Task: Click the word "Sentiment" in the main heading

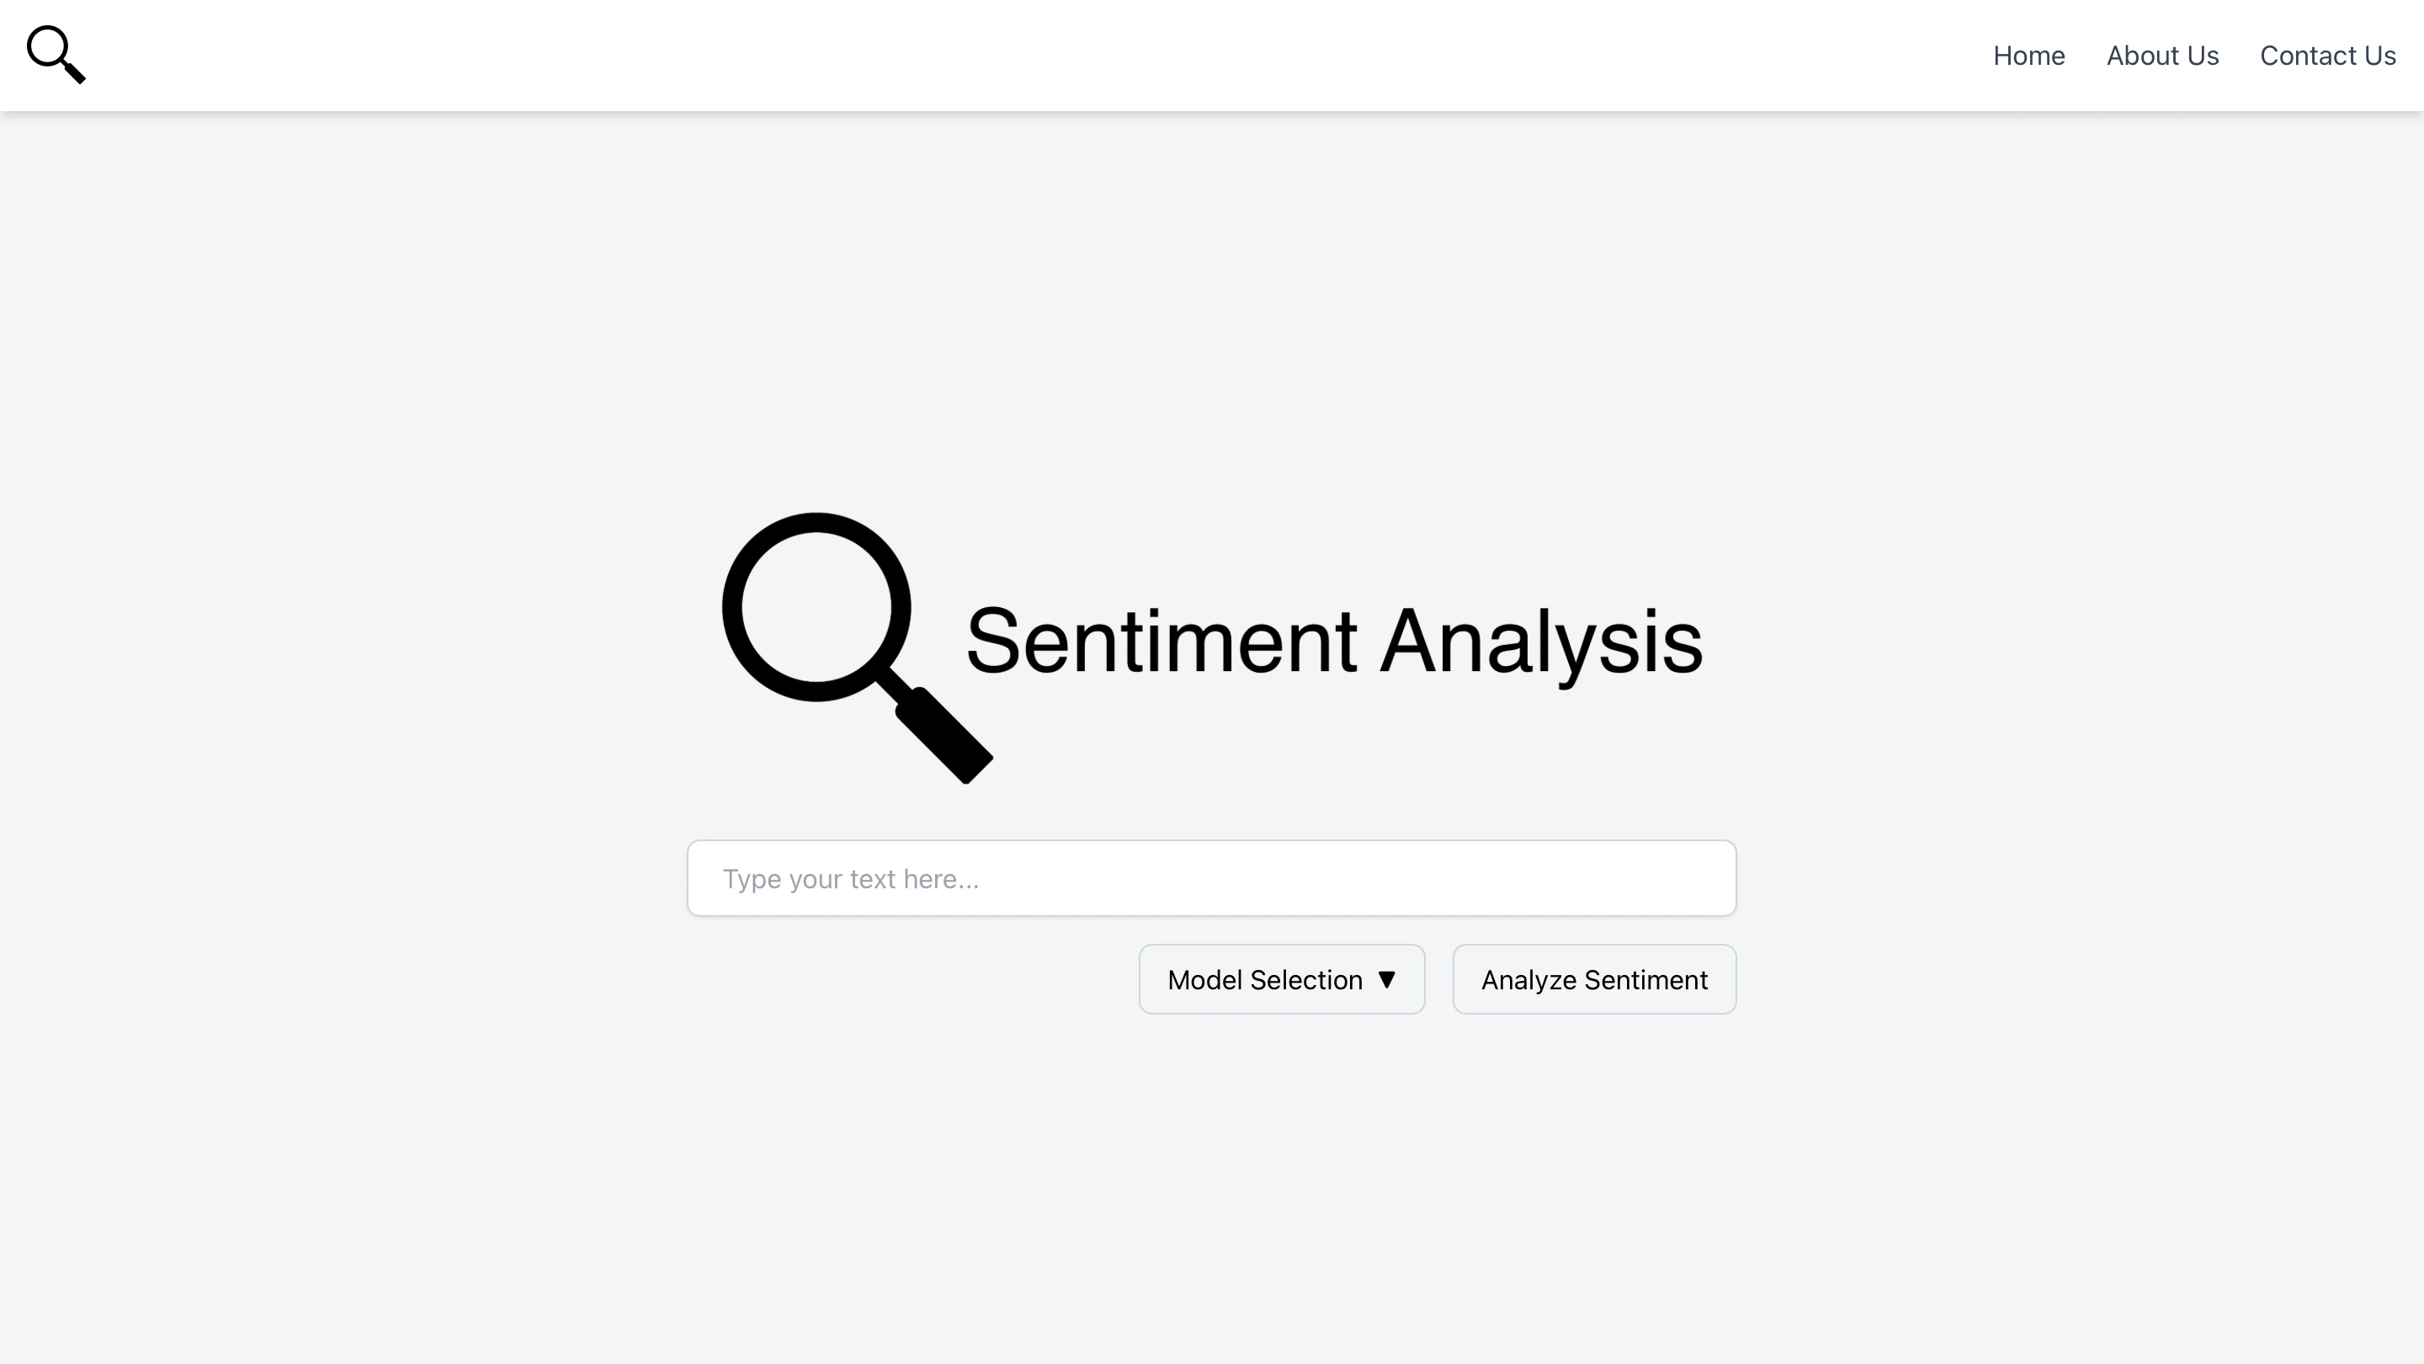Action: (1161, 641)
